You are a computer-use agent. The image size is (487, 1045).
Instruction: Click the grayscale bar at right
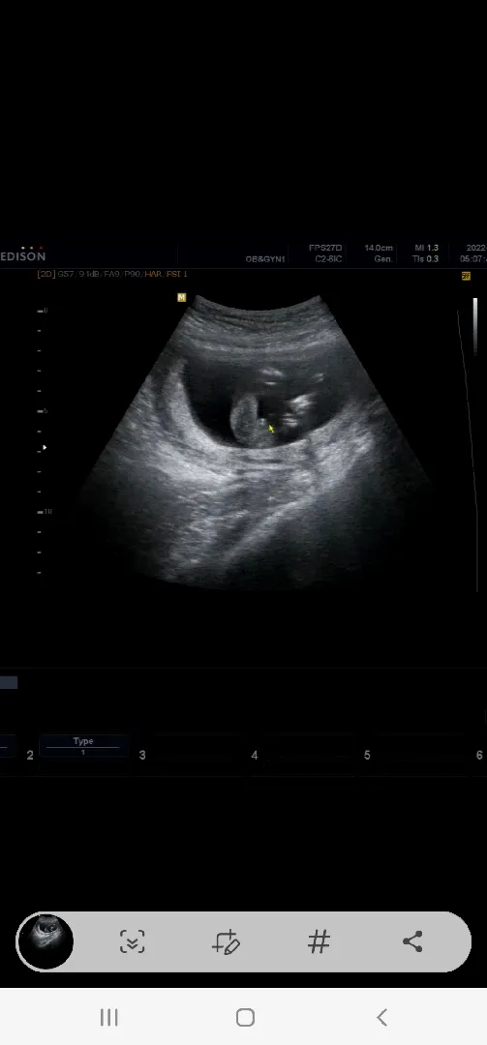pyautogui.click(x=475, y=326)
